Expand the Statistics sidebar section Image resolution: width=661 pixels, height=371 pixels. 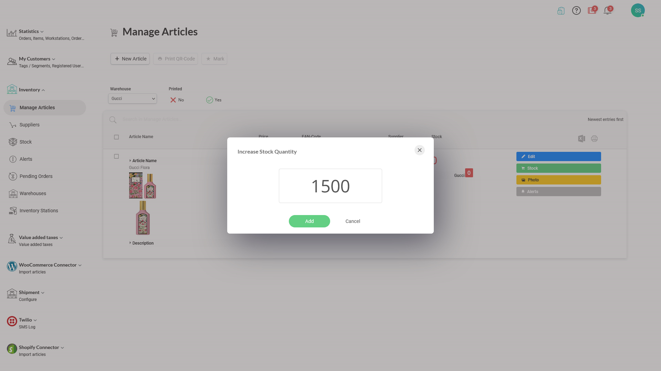tap(31, 32)
